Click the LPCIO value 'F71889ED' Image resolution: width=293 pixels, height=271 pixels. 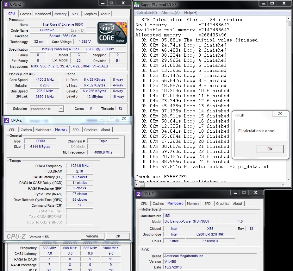210,241
